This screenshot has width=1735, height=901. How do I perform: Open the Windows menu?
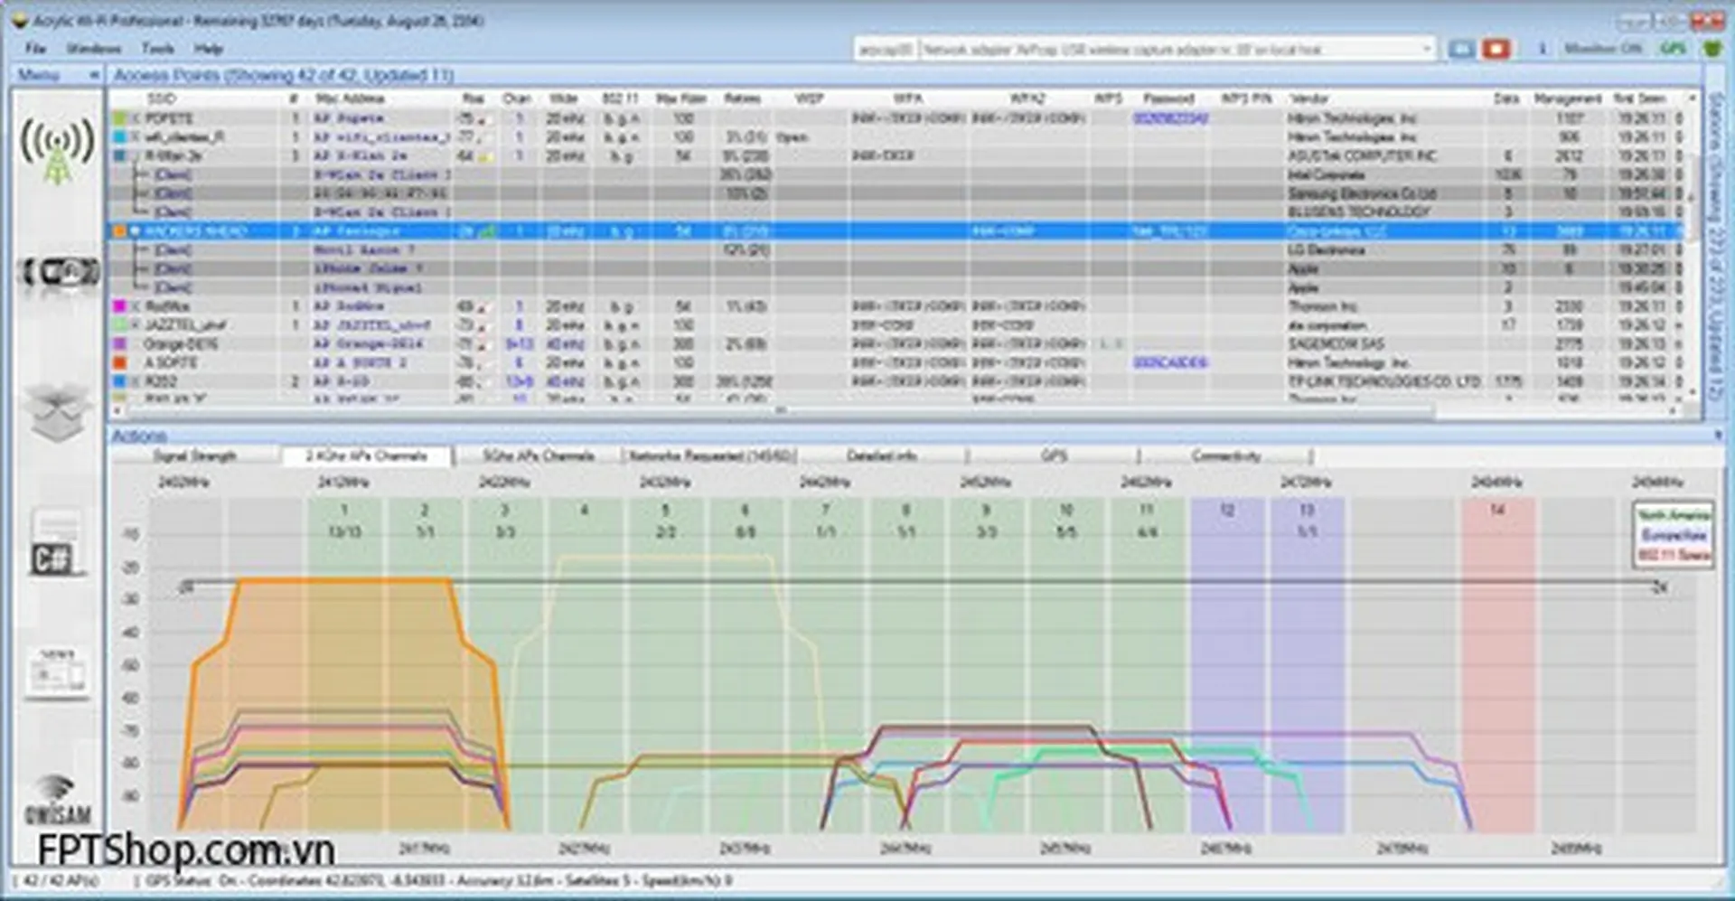[x=94, y=48]
